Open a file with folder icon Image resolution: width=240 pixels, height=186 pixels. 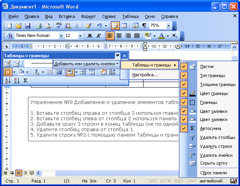tap(19, 26)
